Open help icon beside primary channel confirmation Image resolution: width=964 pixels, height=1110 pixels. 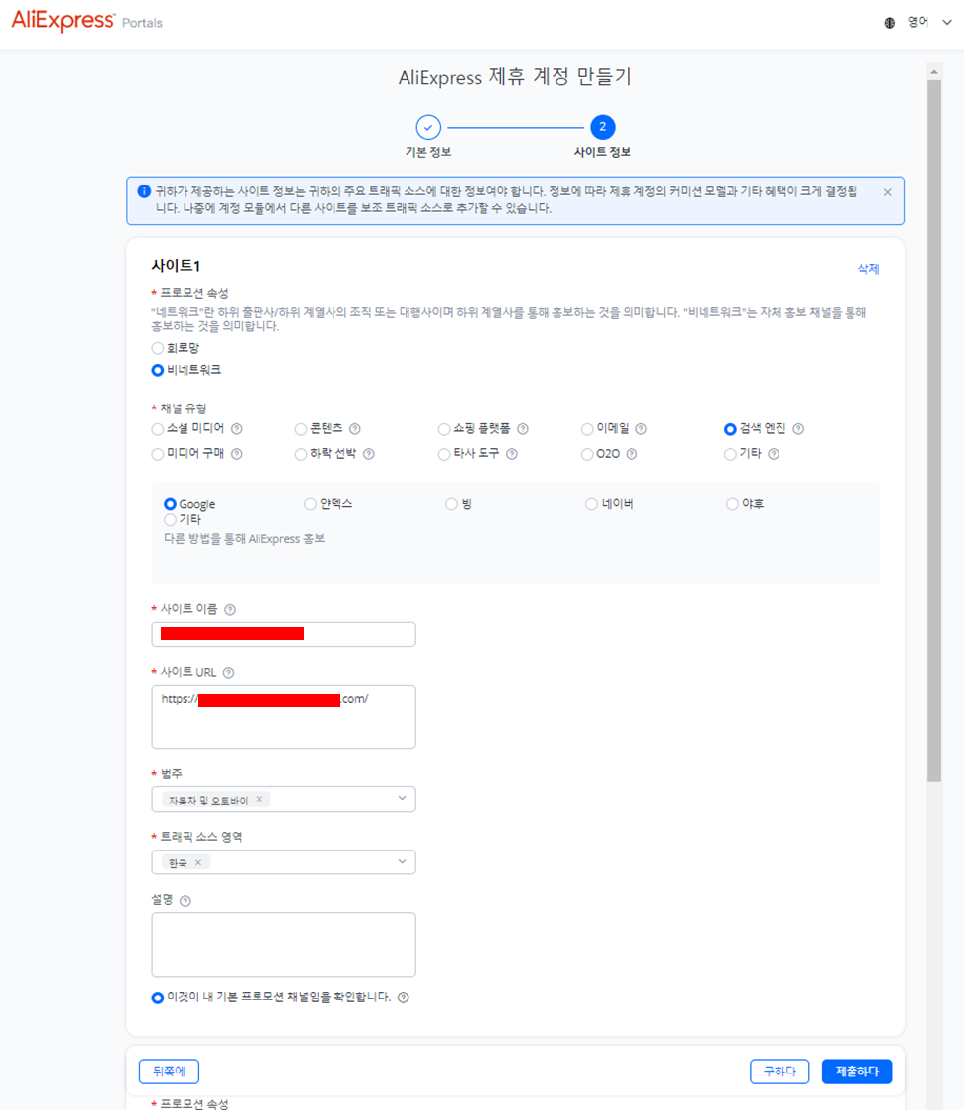(x=403, y=998)
